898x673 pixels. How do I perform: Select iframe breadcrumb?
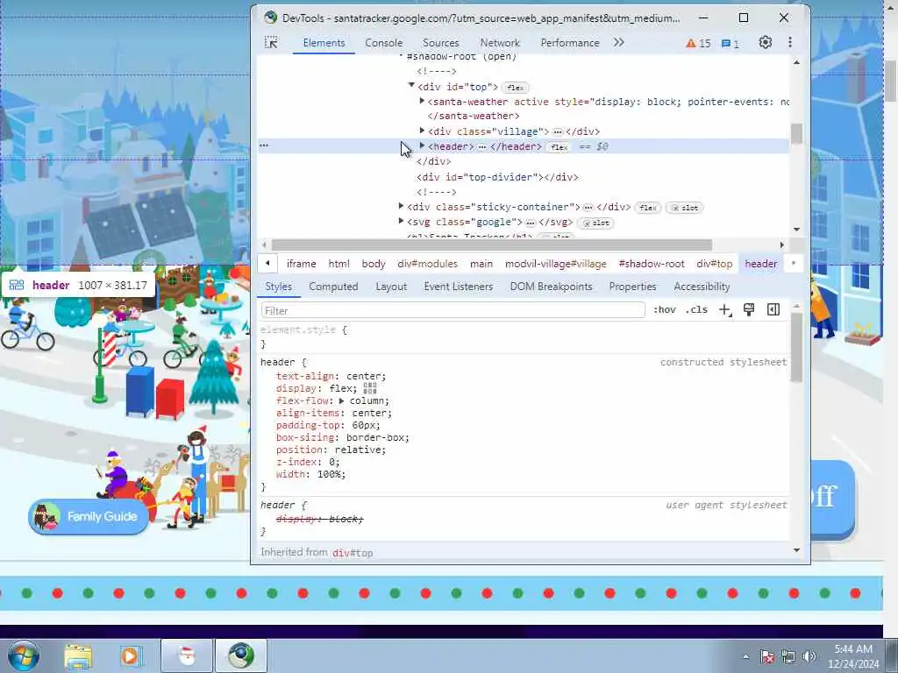click(x=302, y=264)
